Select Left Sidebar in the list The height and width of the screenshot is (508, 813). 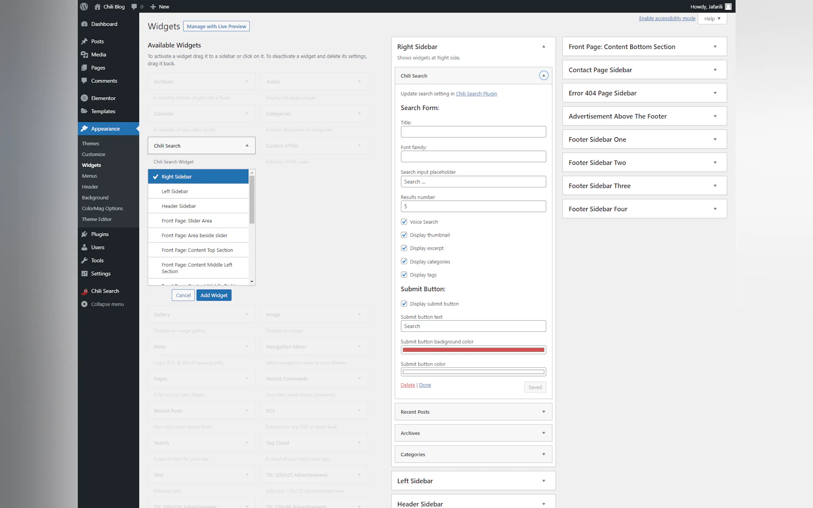(175, 191)
